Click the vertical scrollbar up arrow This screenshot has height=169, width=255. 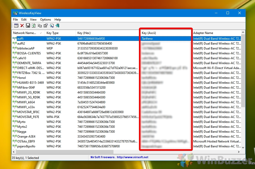click(x=243, y=32)
